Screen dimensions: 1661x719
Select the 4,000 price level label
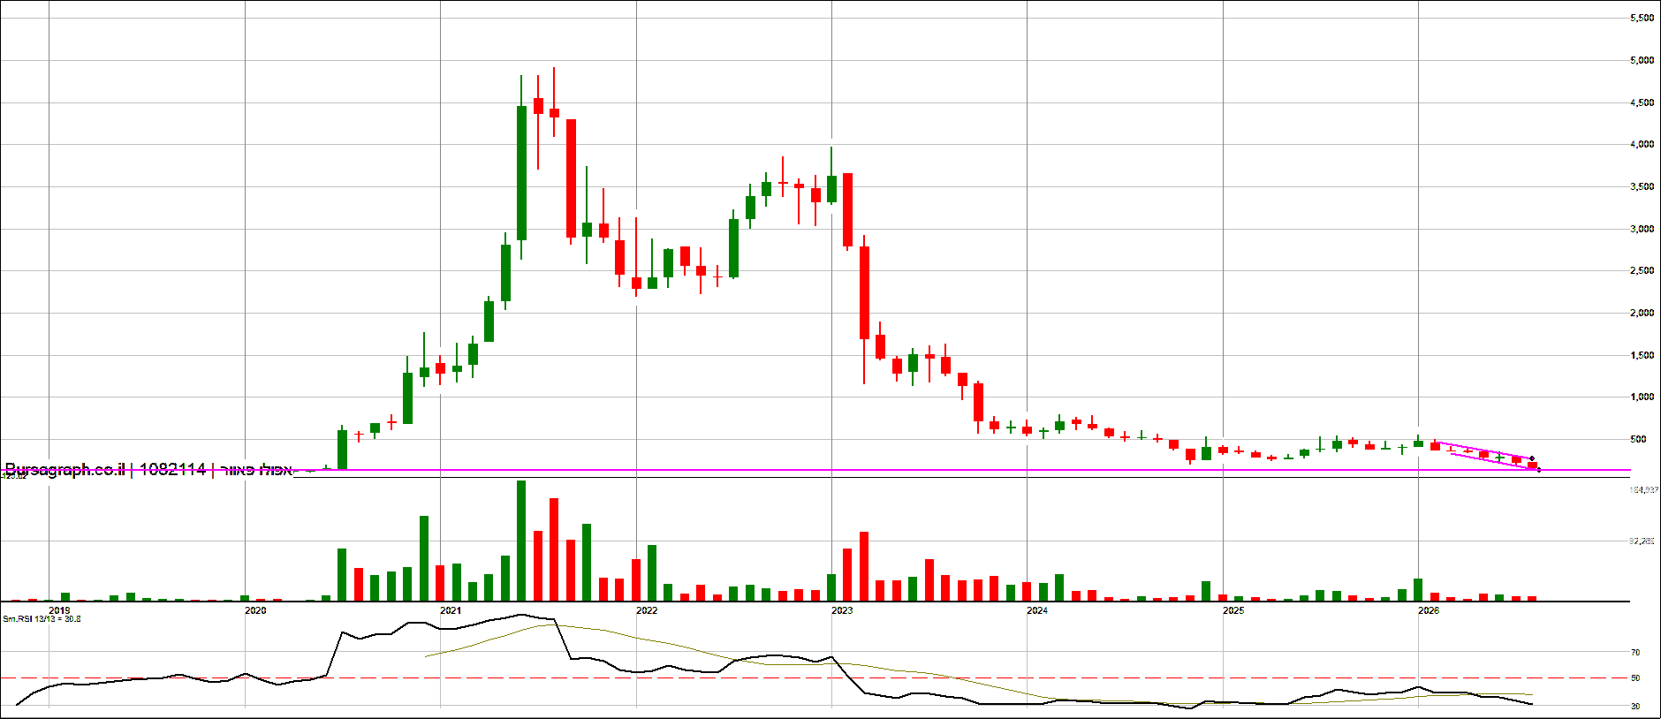[x=1642, y=145]
